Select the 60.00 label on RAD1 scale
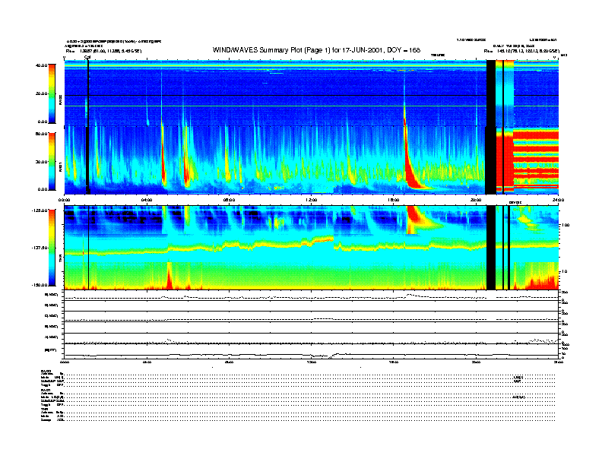Viewport: 602px width, 465px height. pyautogui.click(x=41, y=134)
